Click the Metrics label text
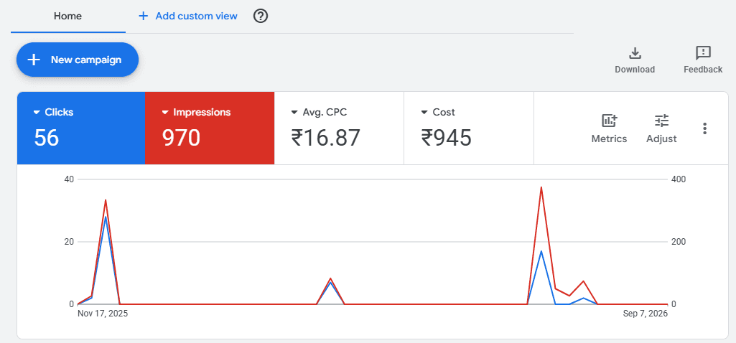The width and height of the screenshot is (736, 343). tap(610, 139)
